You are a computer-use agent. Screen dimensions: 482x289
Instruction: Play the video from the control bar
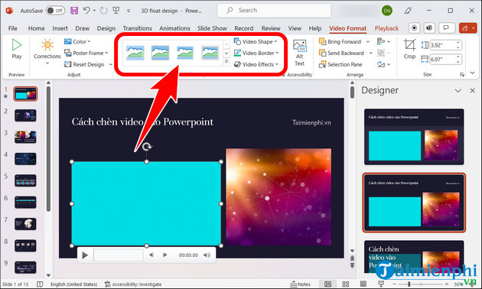point(85,255)
